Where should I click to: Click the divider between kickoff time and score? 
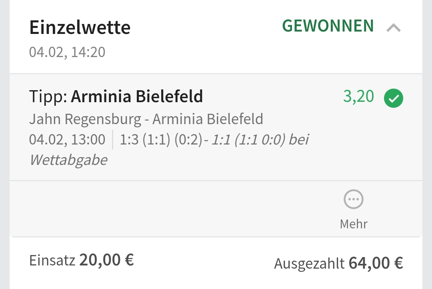113,140
